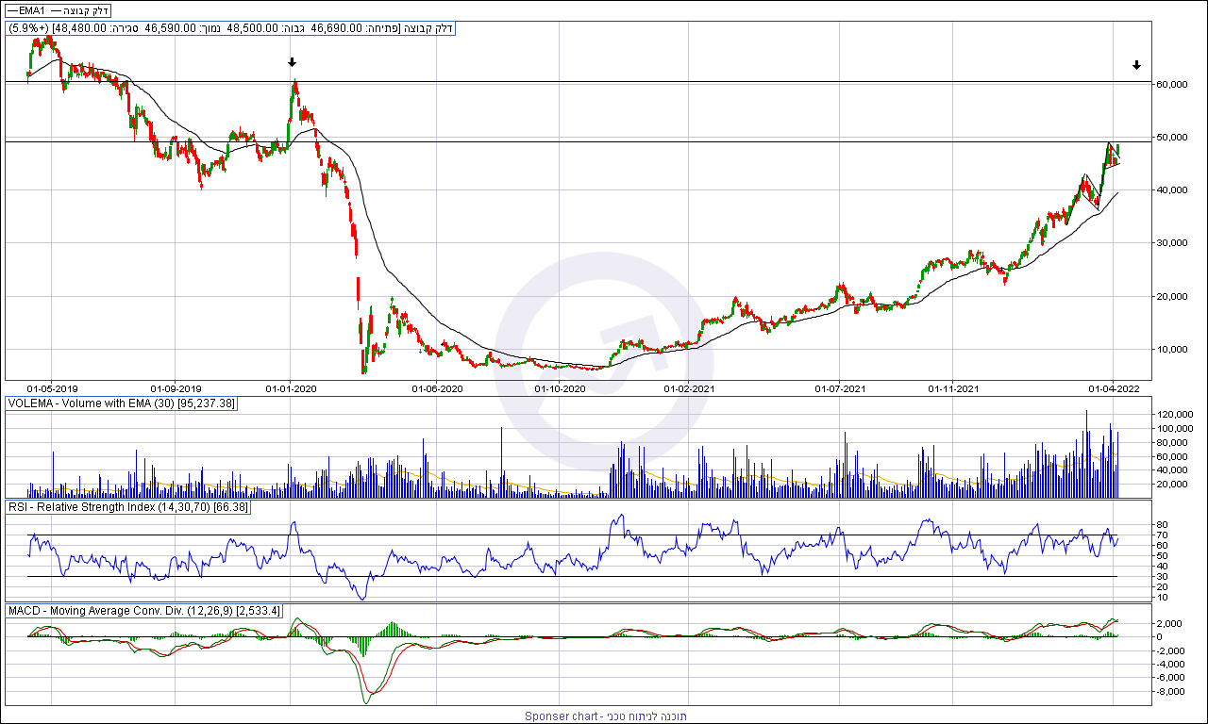Click -4,000 on the MACD axis
This screenshot has height=724, width=1208.
click(1170, 665)
